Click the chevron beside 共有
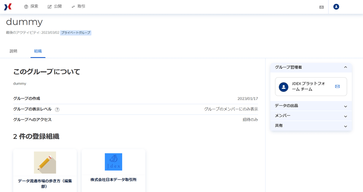Screen dimensions: 363x192 pos(345,126)
